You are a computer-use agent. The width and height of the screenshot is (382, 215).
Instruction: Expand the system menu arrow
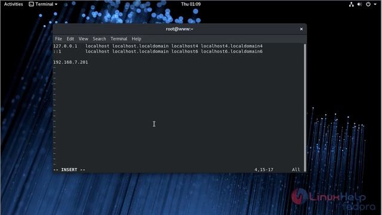pyautogui.click(x=375, y=4)
